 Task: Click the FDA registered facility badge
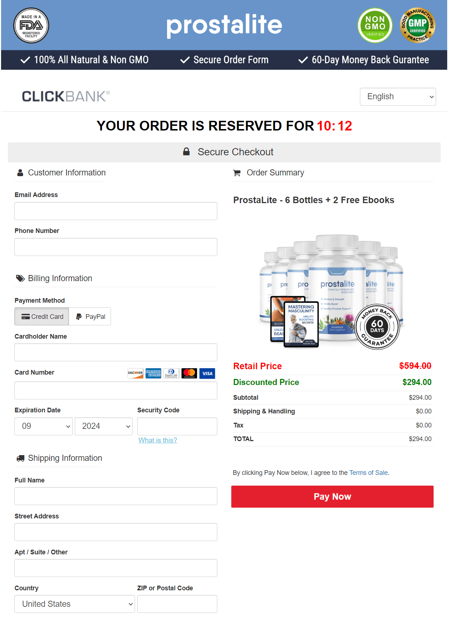point(31,26)
